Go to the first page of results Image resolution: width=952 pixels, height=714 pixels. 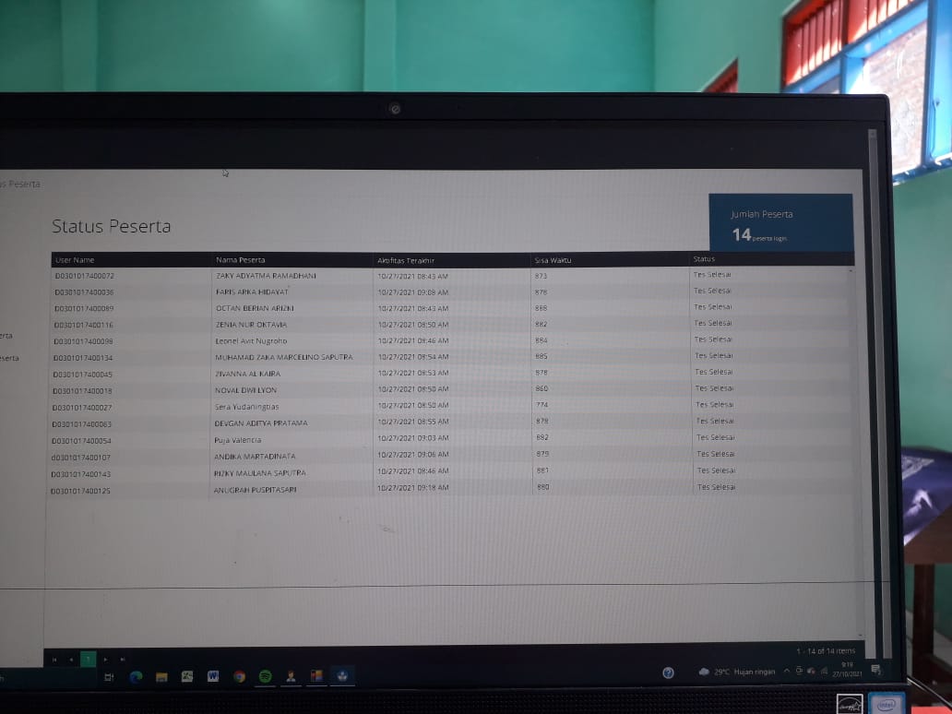(54, 660)
